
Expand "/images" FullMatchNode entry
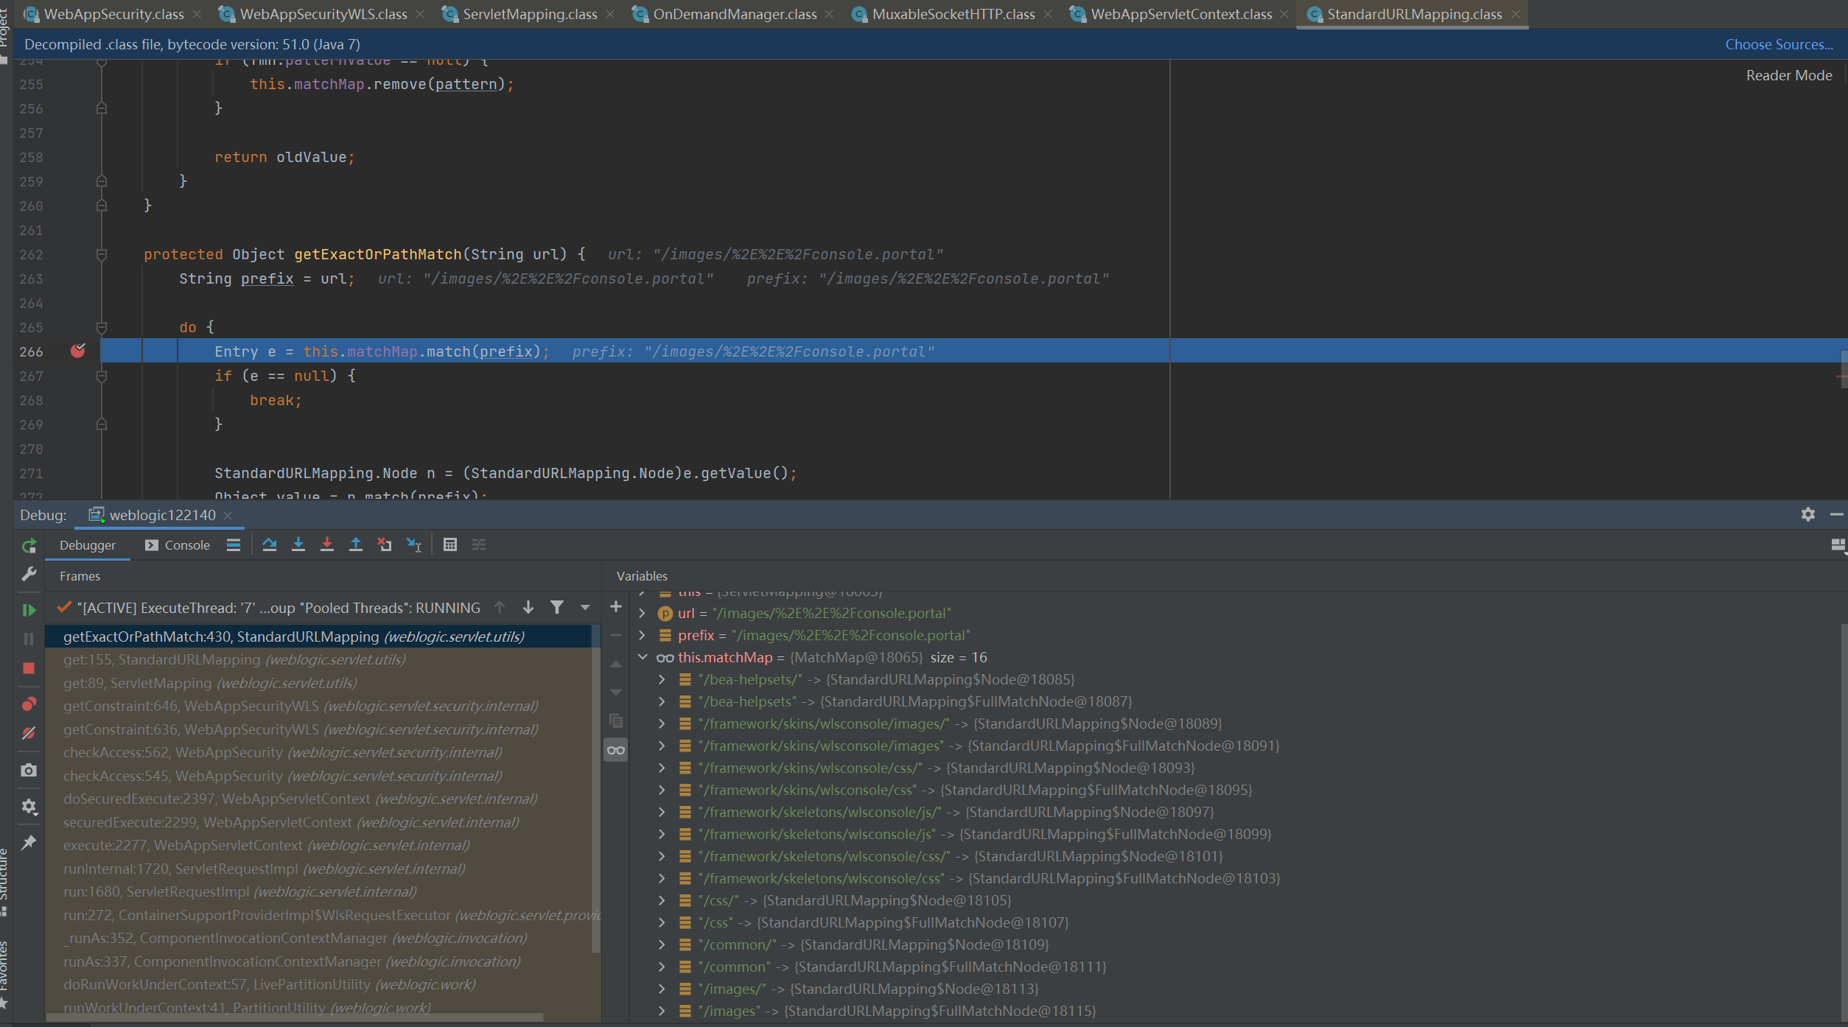[x=662, y=1011]
